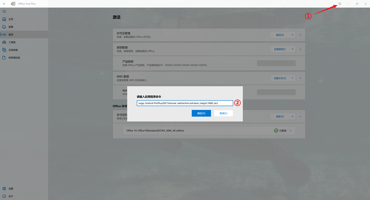This screenshot has width=370, height=200.
Task: Open the 文档转换 document conversion page
Action: [24, 50]
